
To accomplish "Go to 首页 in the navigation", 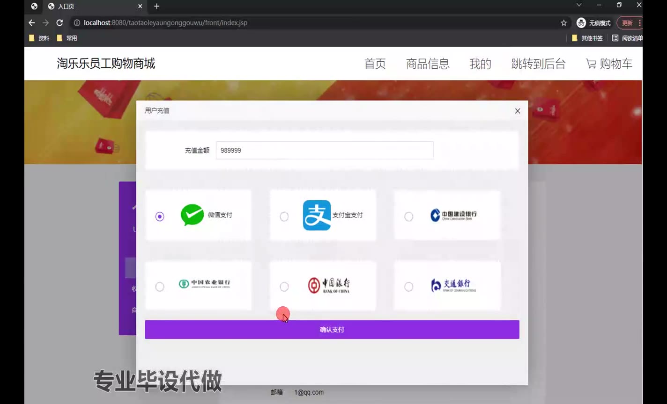I will [375, 64].
